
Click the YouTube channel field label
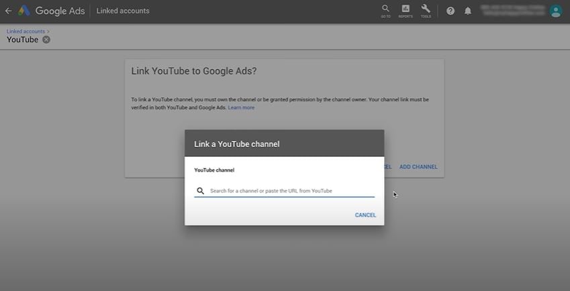point(214,170)
